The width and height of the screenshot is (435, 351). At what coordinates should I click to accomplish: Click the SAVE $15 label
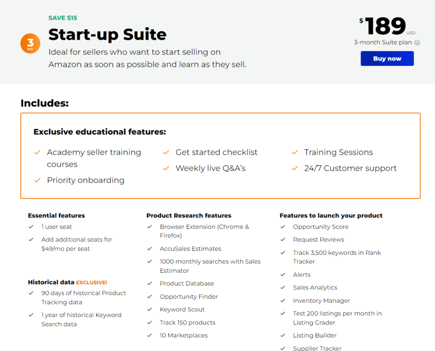point(63,18)
